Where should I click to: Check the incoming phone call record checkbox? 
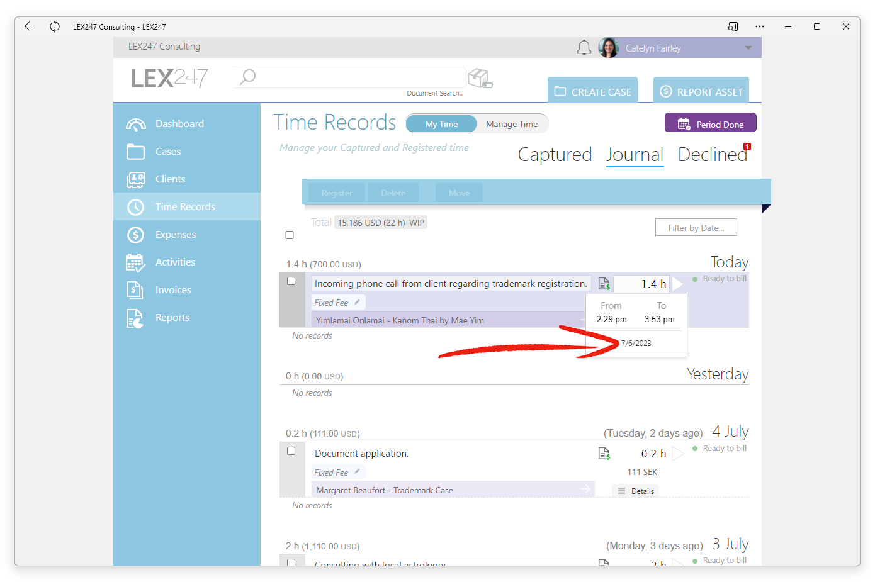[291, 281]
